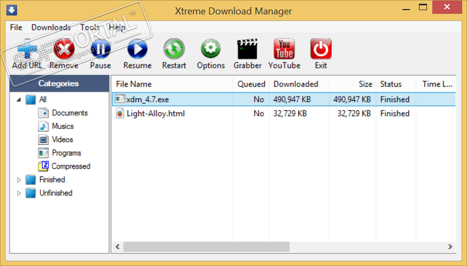The image size is (467, 266).
Task: Open the File menu
Action: [16, 27]
